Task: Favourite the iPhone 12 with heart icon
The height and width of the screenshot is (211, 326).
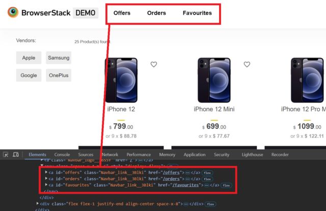Action: point(154,64)
